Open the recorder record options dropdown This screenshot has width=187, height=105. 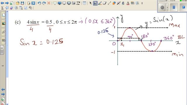pyautogui.click(x=167, y=7)
